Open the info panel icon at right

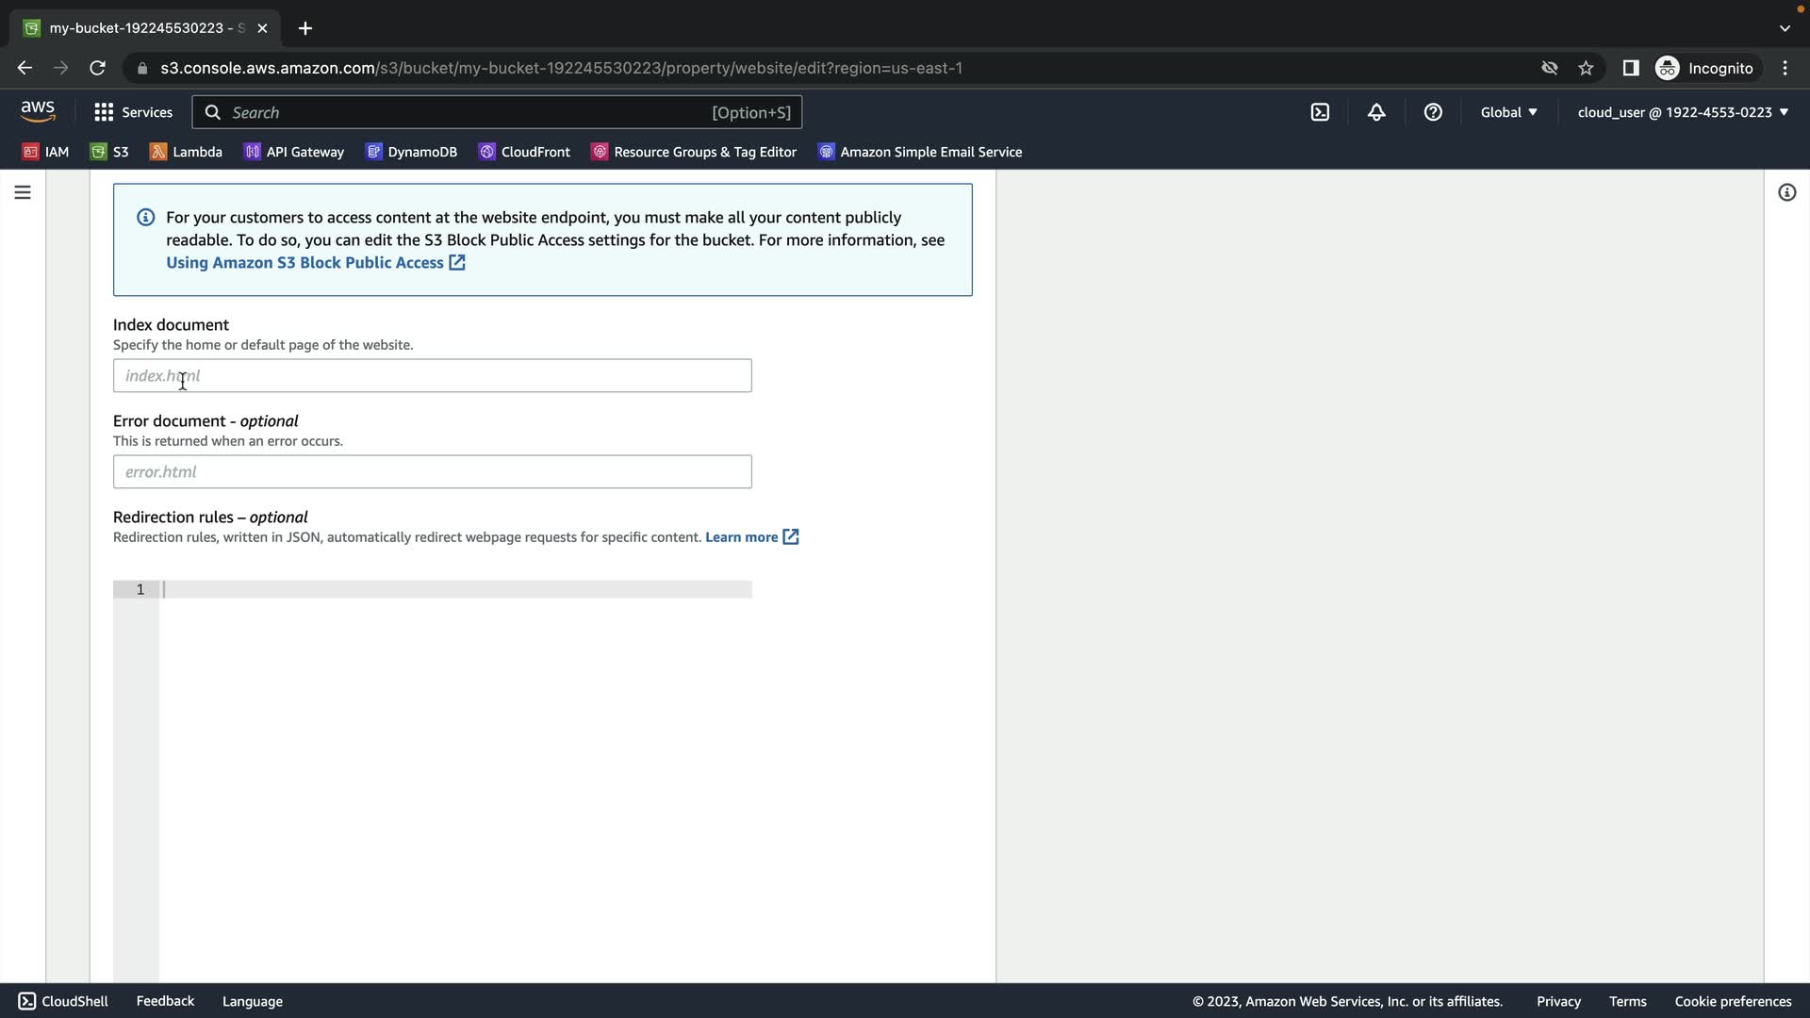point(1786,192)
